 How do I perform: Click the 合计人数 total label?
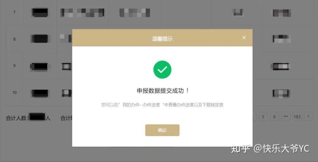click(17, 118)
